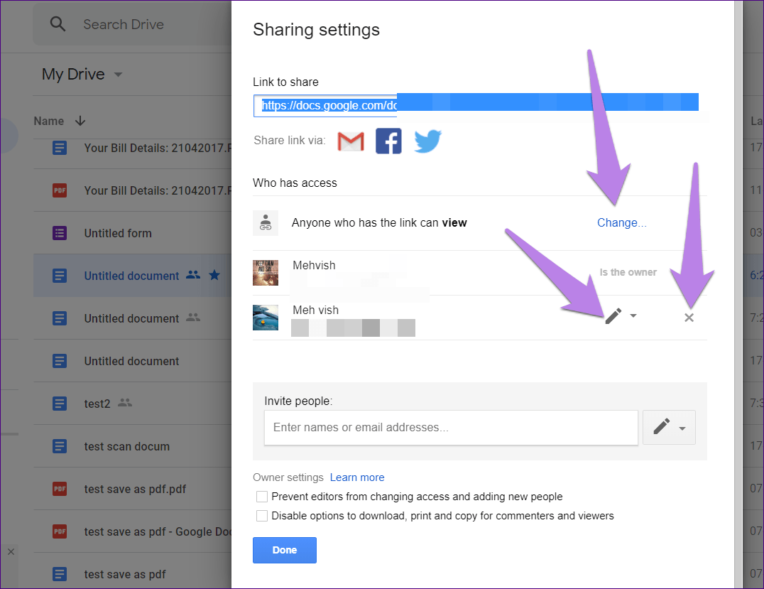Remove Meh vish's access with the X icon
The height and width of the screenshot is (589, 764).
click(x=689, y=318)
